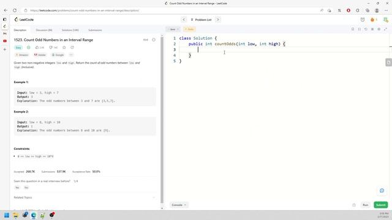Click the Hint button

pos(146,40)
